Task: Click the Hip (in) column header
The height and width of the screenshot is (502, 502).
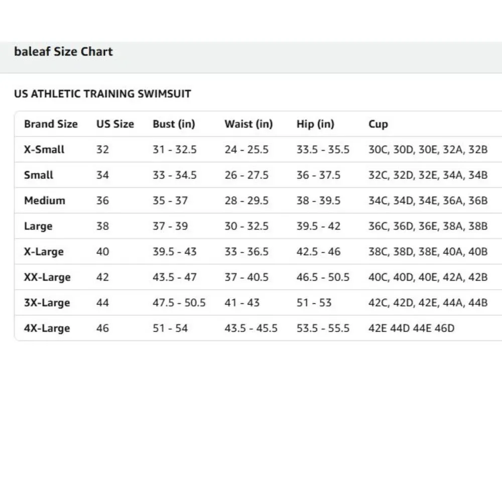Action: [x=315, y=124]
